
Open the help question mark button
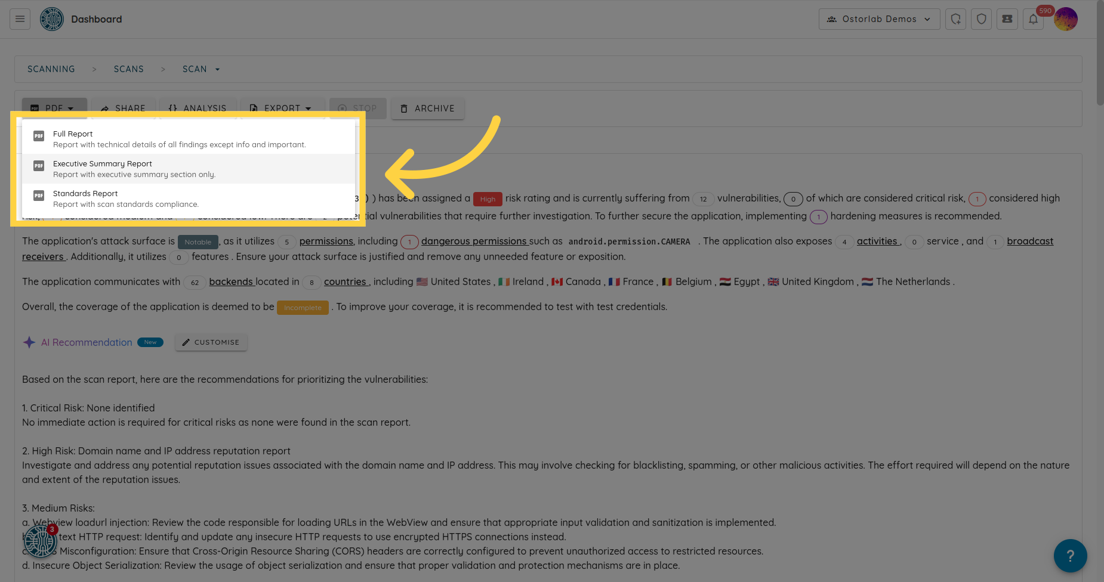click(x=1070, y=556)
